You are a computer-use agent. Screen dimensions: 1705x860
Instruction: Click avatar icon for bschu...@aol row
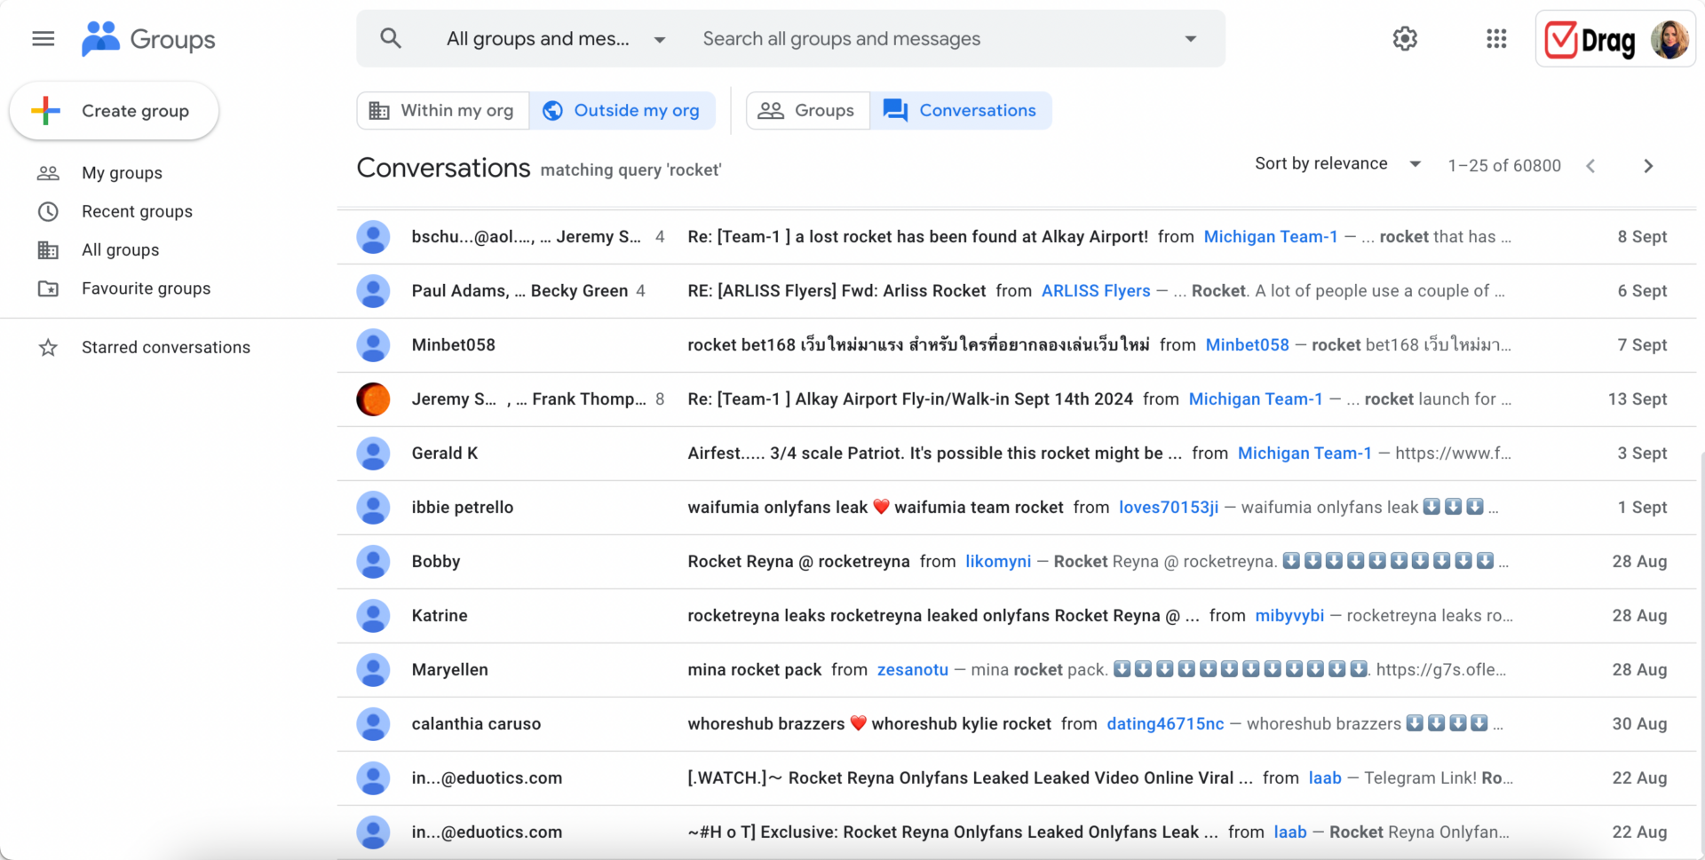373,237
